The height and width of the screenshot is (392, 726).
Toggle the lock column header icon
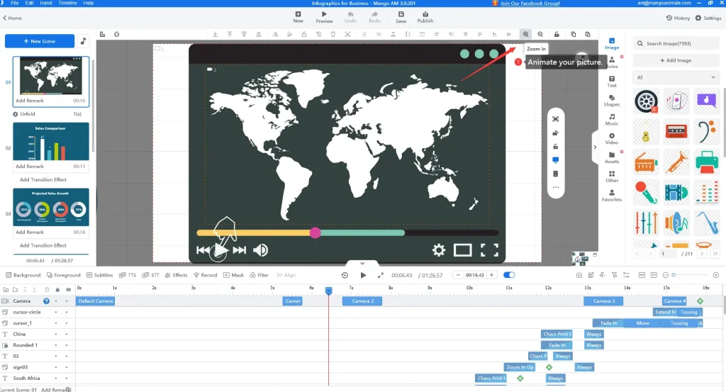pos(57,289)
